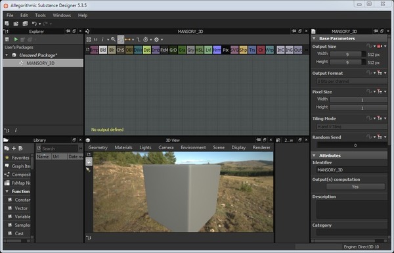This screenshot has width=394, height=253.
Task: Click the Identifier field MANSORY_3D
Action: click(352, 170)
